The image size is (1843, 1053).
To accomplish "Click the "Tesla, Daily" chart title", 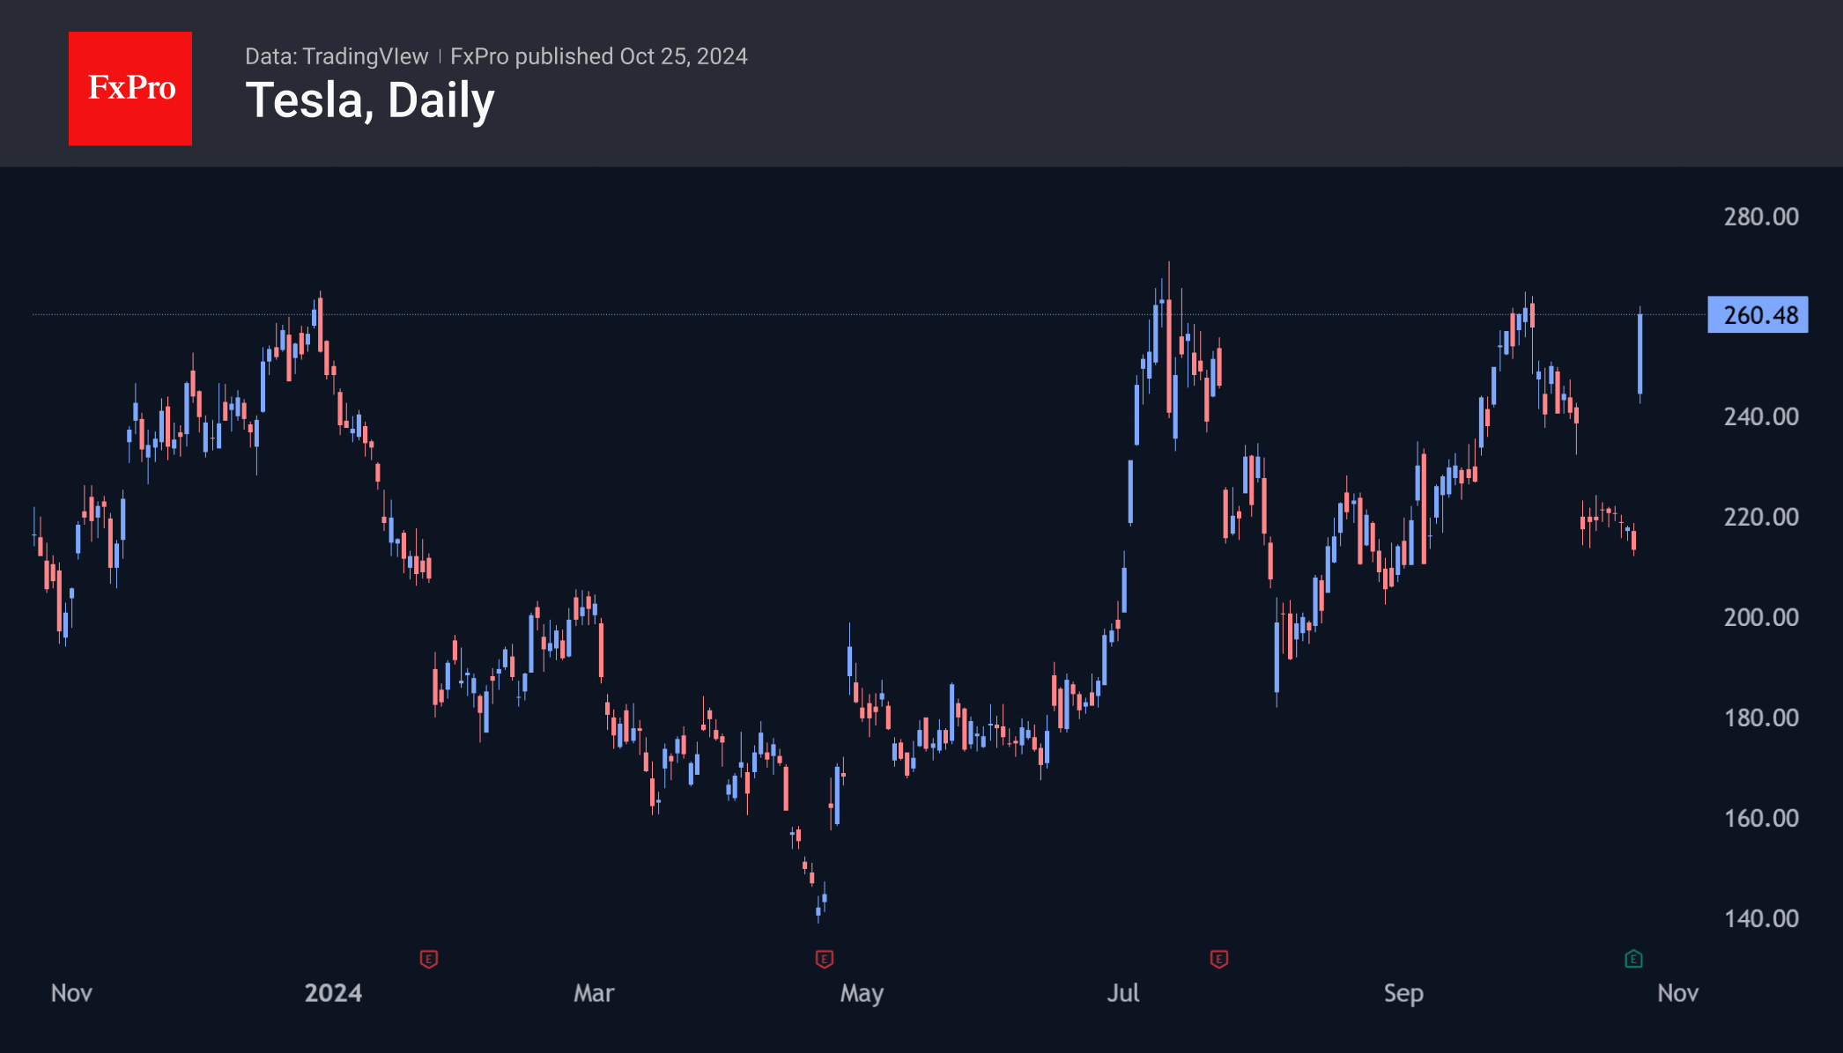I will (370, 100).
